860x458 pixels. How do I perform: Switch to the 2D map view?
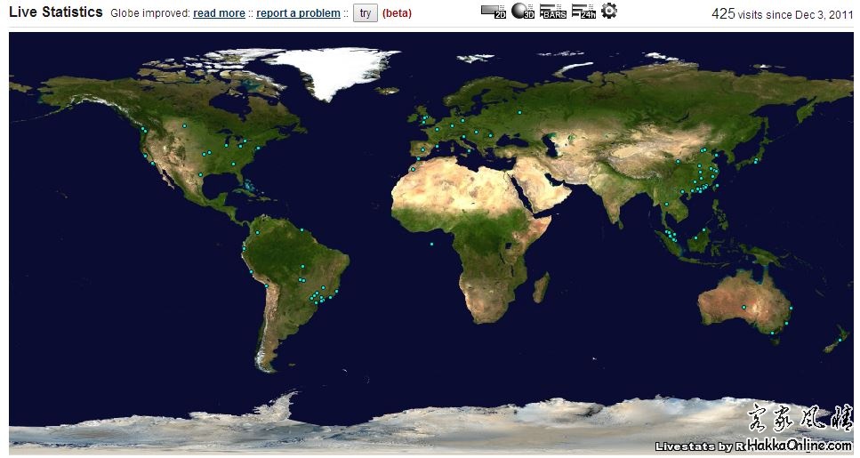(493, 12)
